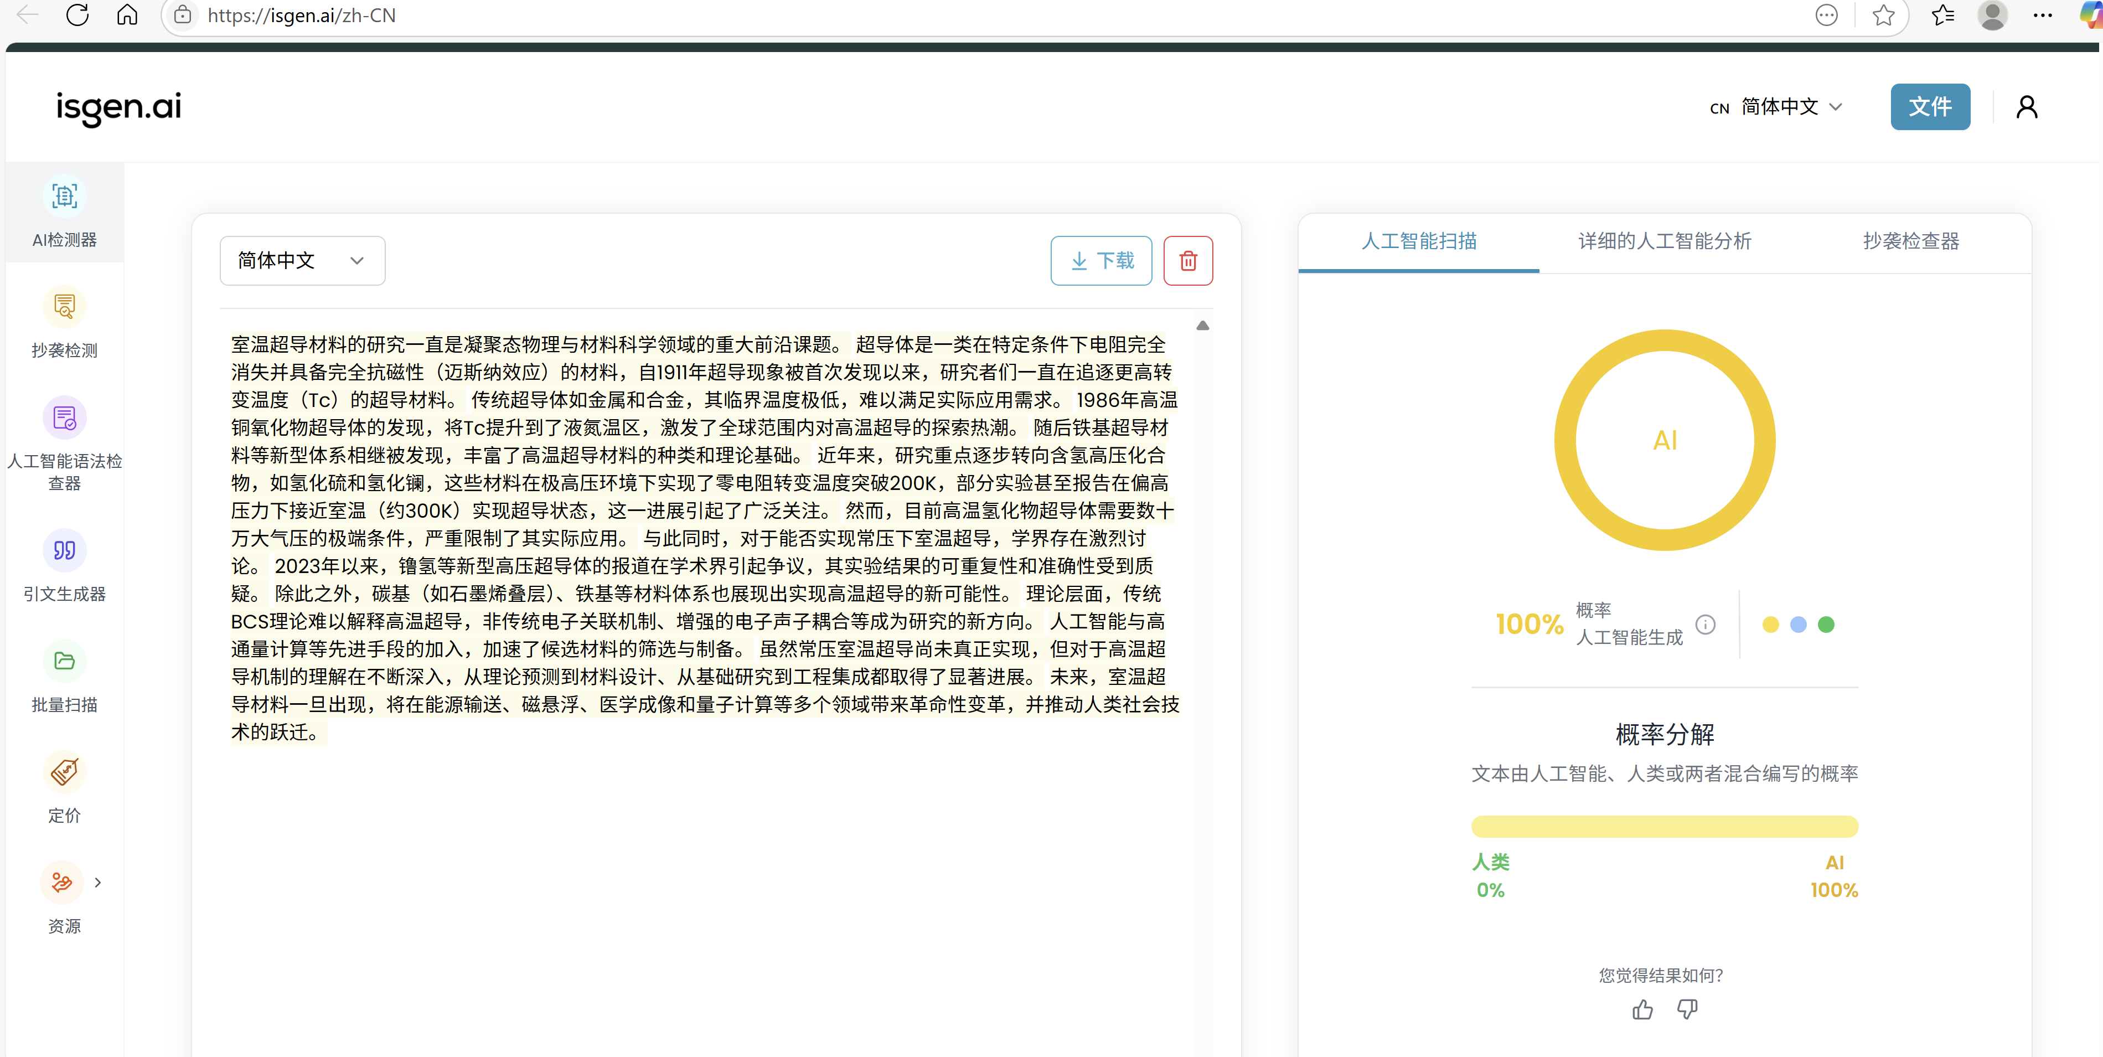Click the user account profile icon
Viewport: 2103px width, 1057px height.
[2026, 107]
